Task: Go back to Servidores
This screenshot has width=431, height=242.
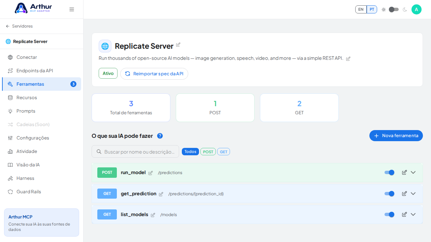Action: tap(19, 26)
